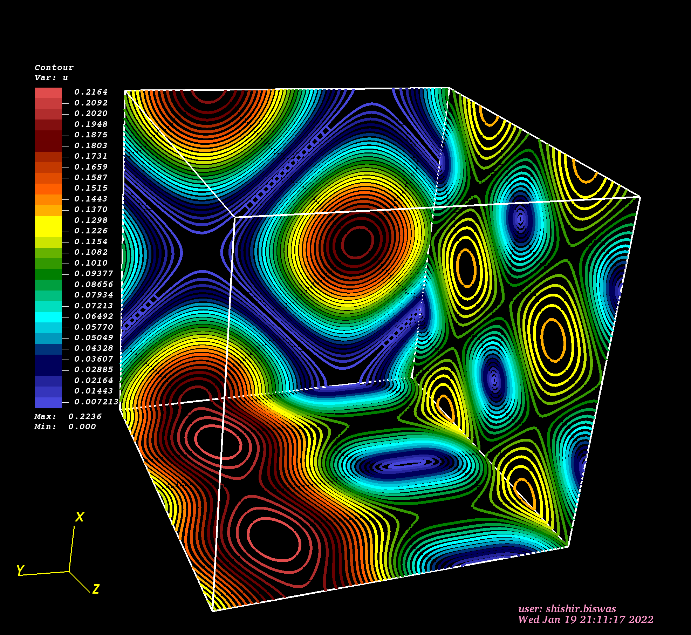
Task: Click the X axis label of the triad
Action: click(80, 517)
